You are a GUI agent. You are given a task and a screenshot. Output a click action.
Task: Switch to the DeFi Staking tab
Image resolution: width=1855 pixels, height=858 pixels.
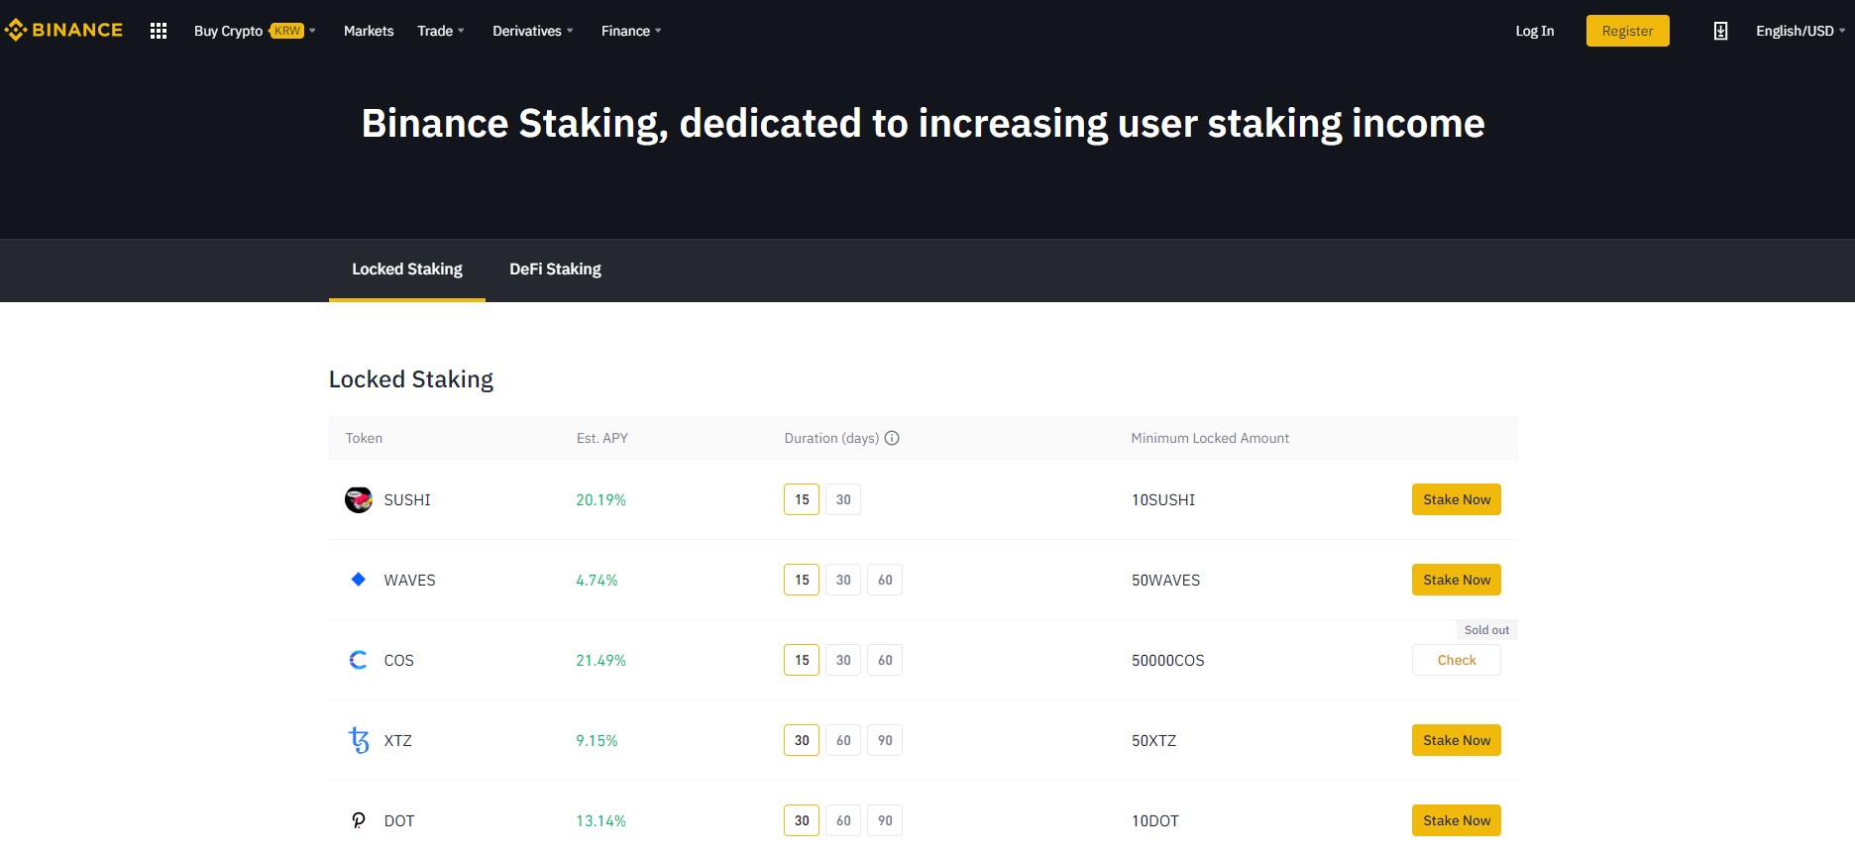coord(555,269)
